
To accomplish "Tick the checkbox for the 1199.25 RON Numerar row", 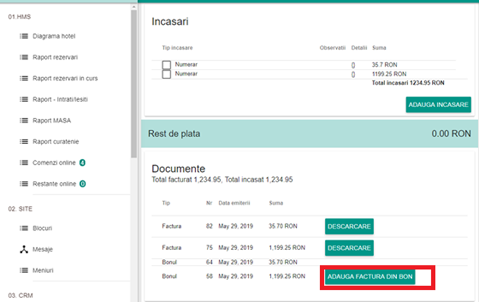I will [166, 74].
